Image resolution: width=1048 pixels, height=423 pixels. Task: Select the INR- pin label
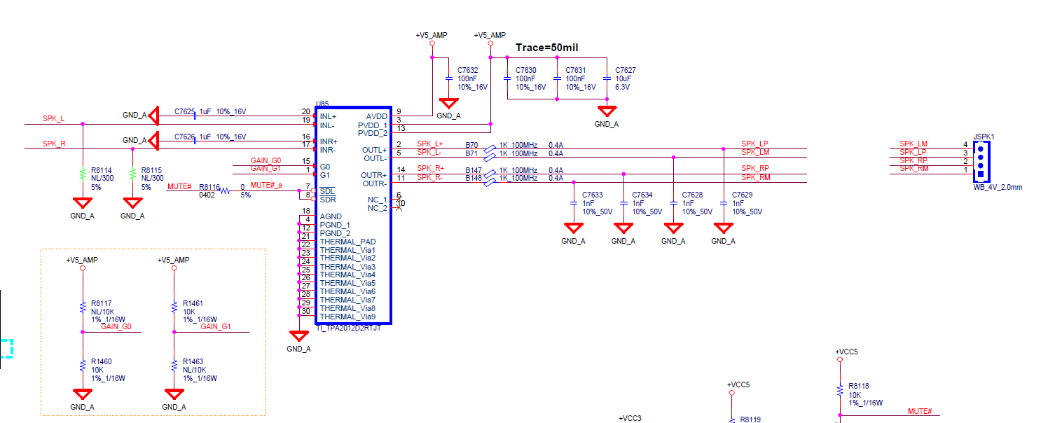pyautogui.click(x=328, y=149)
